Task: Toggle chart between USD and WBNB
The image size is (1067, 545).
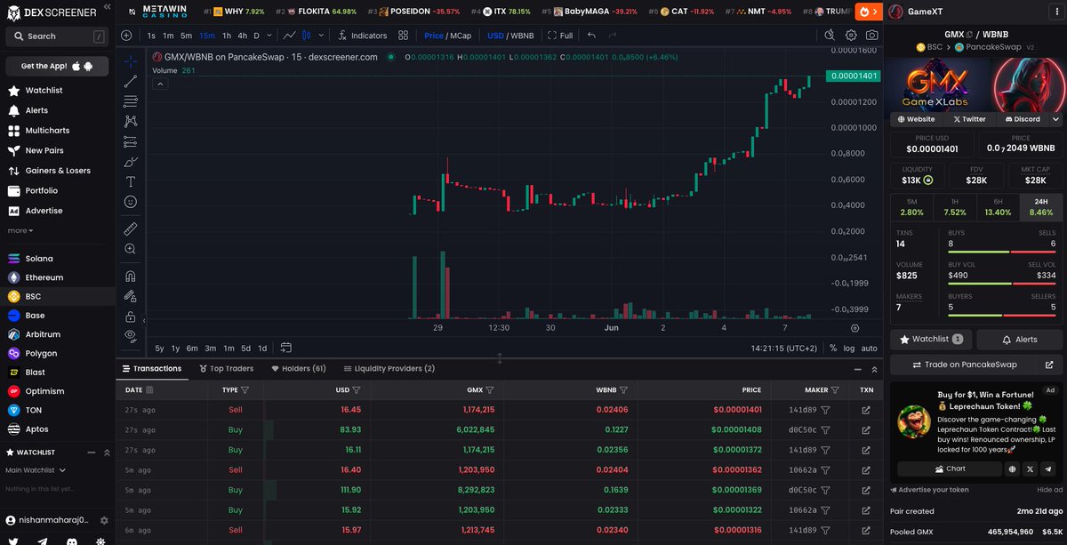Action: tap(510, 36)
